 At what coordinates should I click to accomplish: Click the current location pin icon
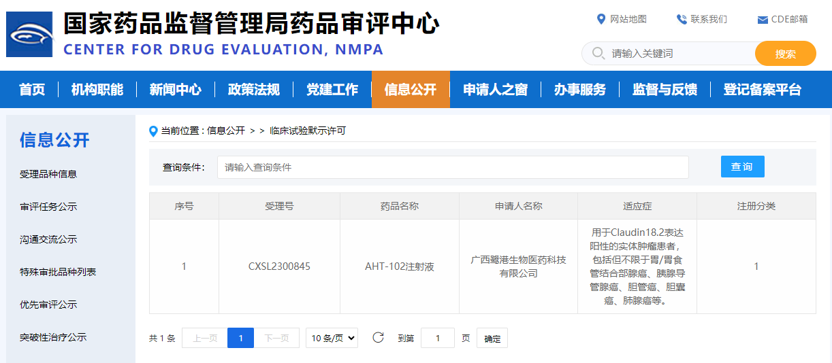(x=153, y=131)
